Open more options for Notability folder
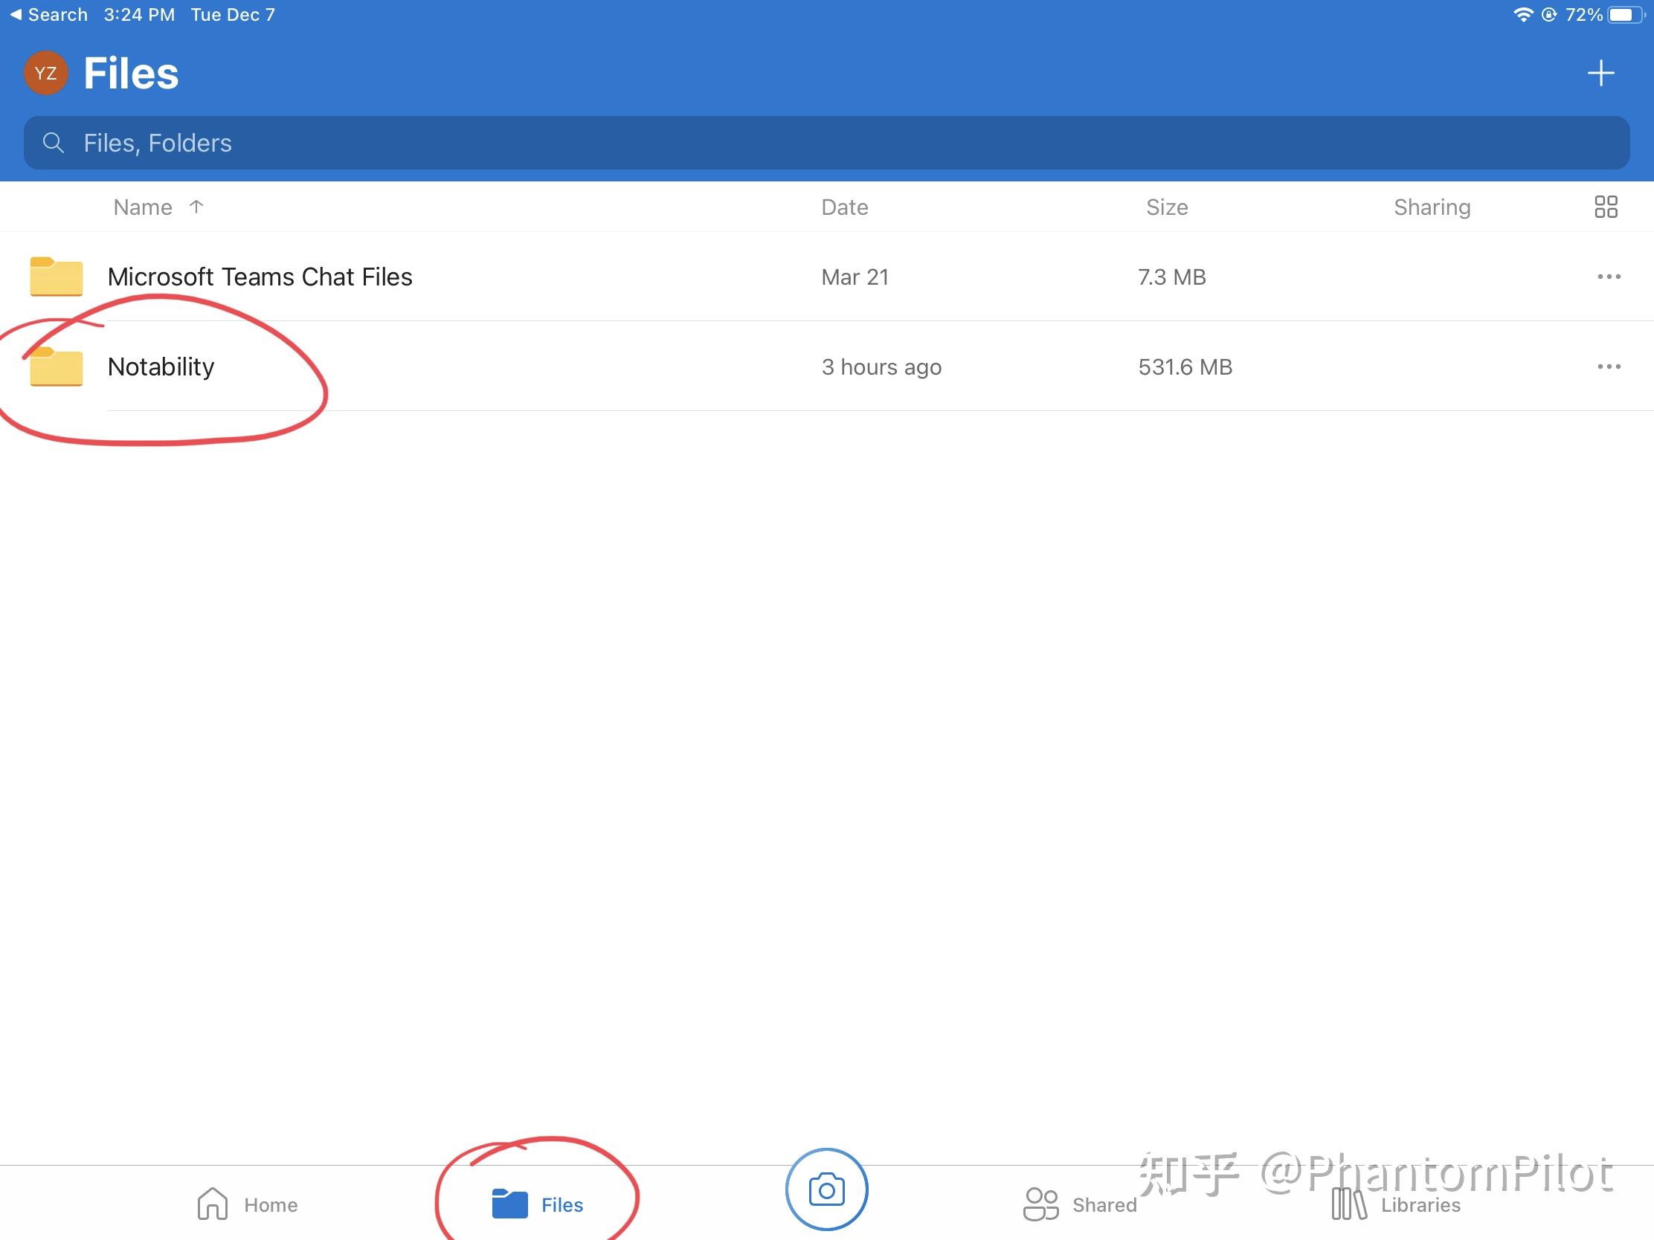 tap(1609, 367)
